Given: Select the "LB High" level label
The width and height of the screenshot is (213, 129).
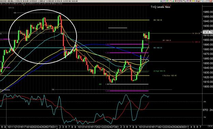Looking at the screenshot, I should coord(159,71).
